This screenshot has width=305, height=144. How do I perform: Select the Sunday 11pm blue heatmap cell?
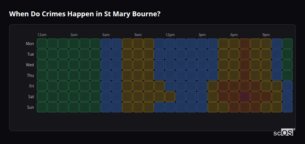pyautogui.click(x=287, y=107)
